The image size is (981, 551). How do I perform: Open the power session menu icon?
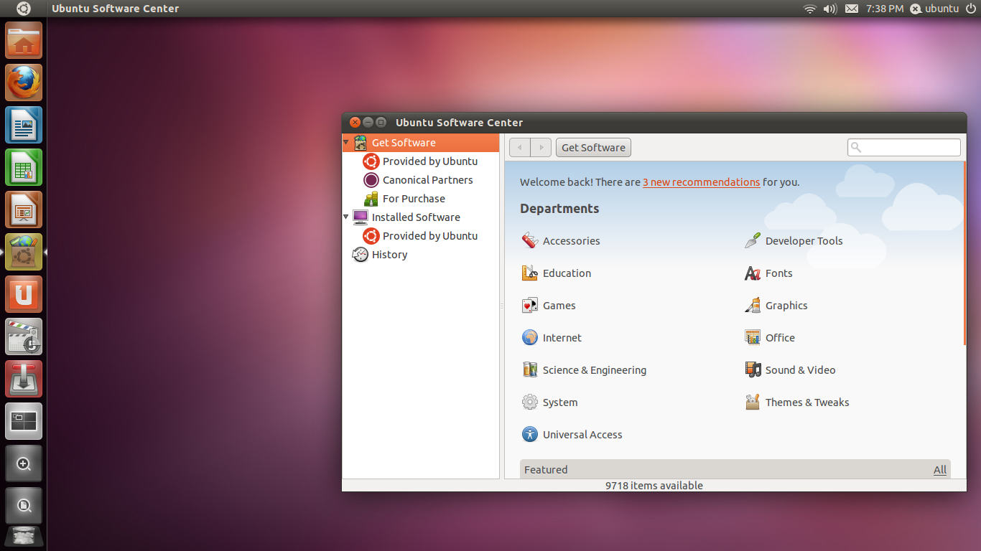click(971, 9)
